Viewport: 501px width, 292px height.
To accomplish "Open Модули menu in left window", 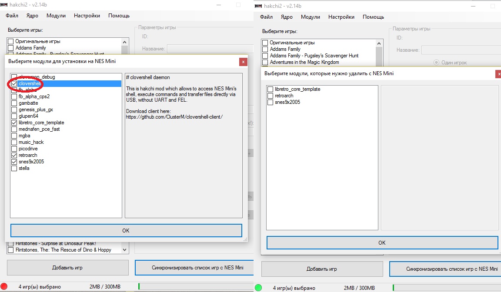I will pos(56,16).
